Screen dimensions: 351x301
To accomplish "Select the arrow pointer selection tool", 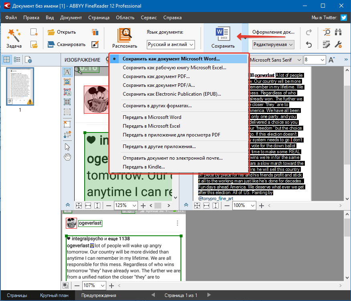I will 67,146.
